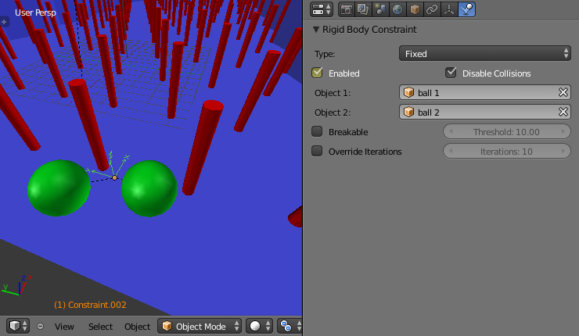The height and width of the screenshot is (336, 579).
Task: Open the Object properties tab (cube icon)
Action: coord(415,9)
